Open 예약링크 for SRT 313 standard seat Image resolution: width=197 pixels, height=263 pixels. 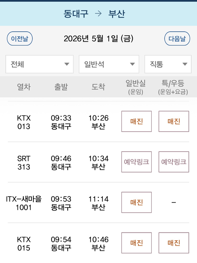pyautogui.click(x=136, y=162)
